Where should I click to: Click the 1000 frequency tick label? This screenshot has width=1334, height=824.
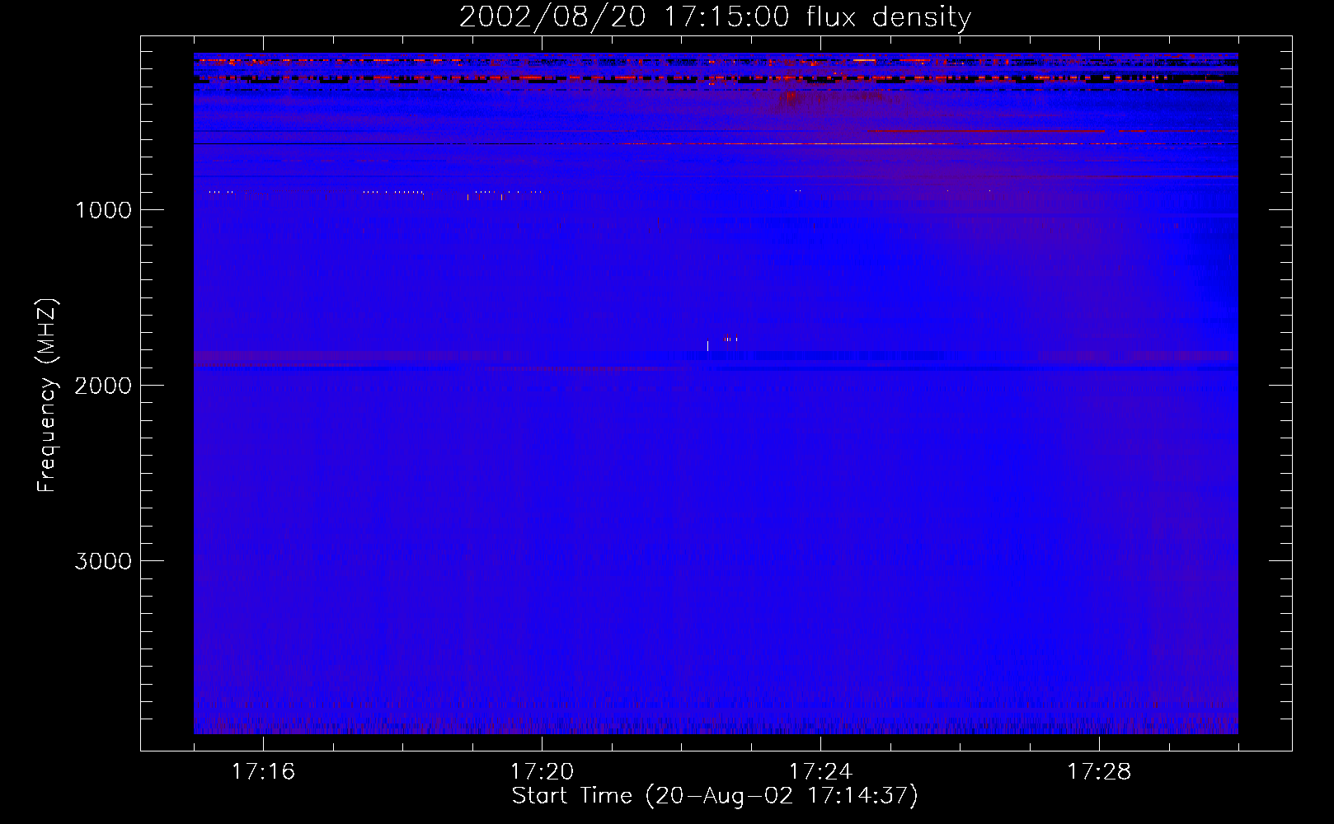coord(103,210)
